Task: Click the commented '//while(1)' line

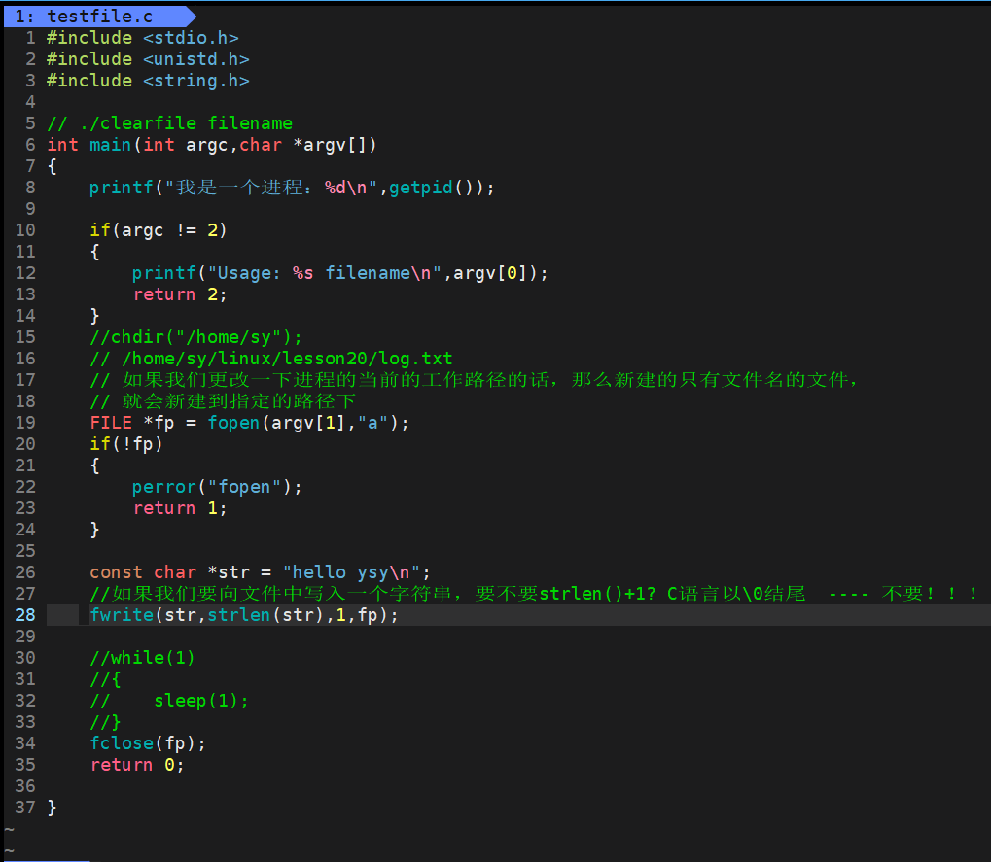Action: click(x=142, y=658)
